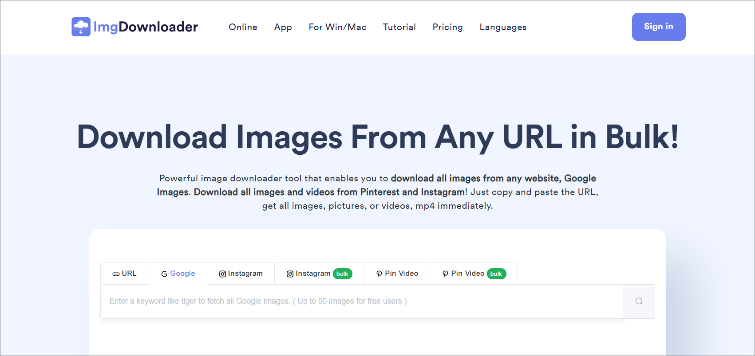Open the App navigation item
The width and height of the screenshot is (755, 356).
(x=283, y=27)
